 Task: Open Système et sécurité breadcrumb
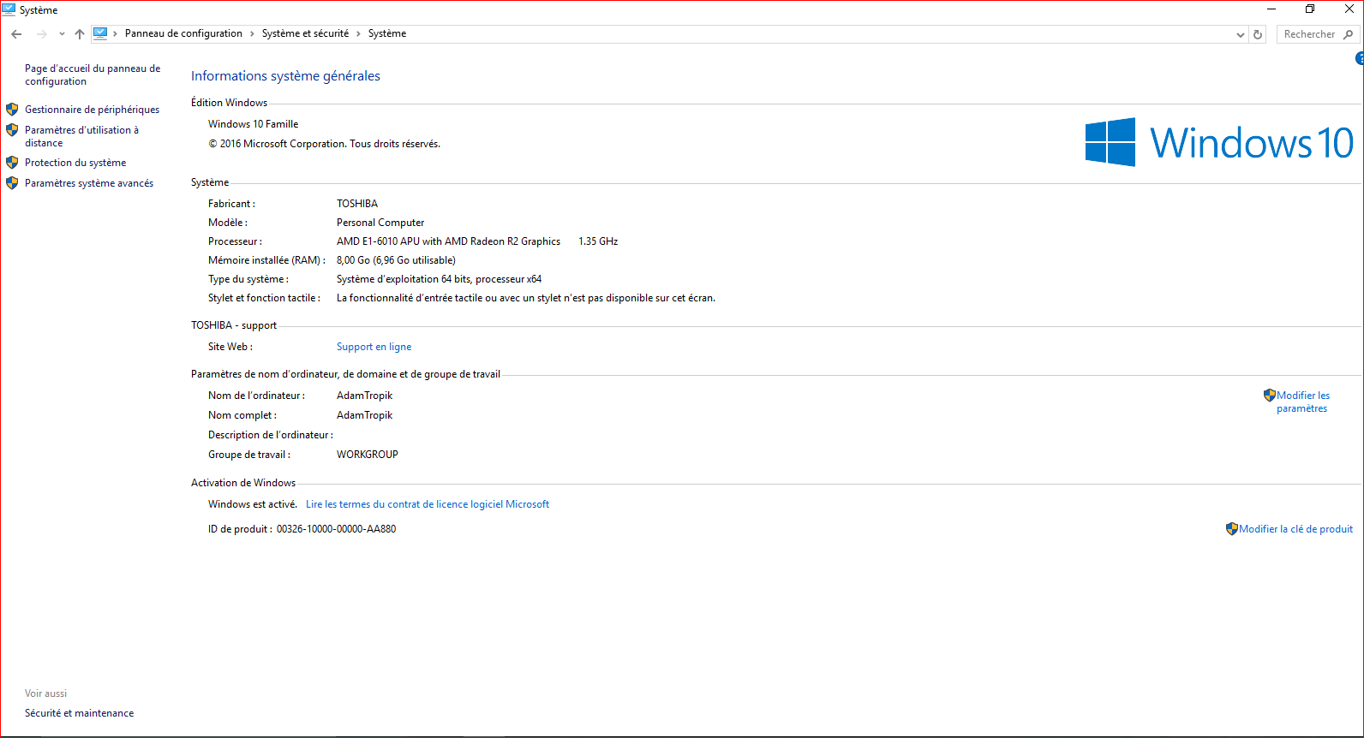pyautogui.click(x=305, y=33)
